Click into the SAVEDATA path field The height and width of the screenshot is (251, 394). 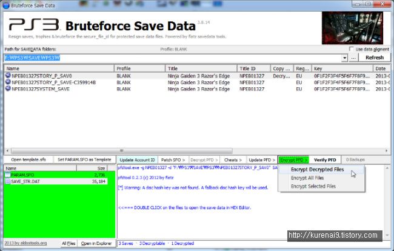(x=173, y=58)
